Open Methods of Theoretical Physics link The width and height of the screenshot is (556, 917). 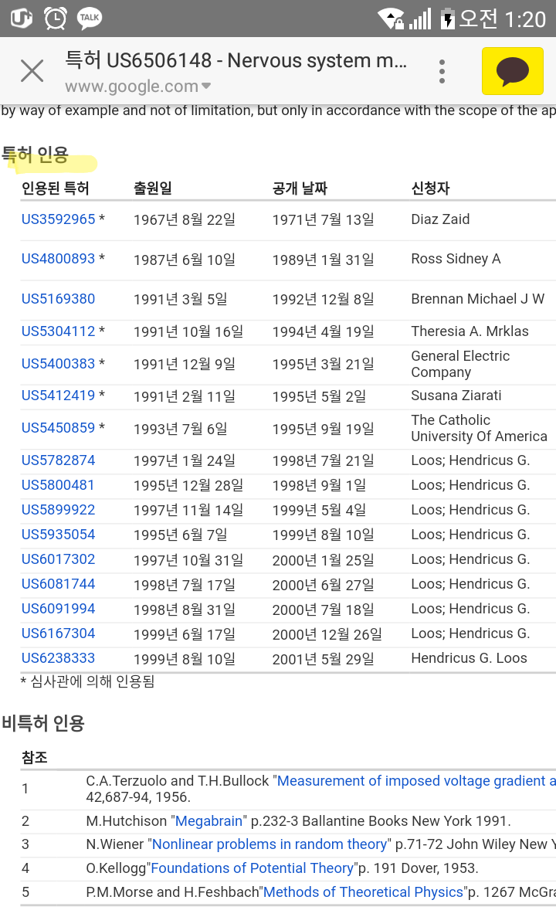coord(364,892)
